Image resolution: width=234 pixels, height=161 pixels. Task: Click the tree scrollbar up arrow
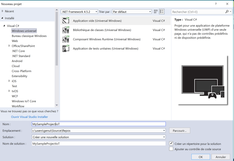pyautogui.click(x=57, y=10)
